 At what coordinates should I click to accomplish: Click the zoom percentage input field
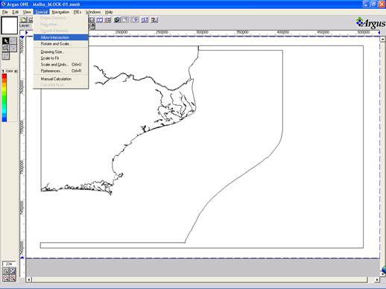(x=9, y=264)
